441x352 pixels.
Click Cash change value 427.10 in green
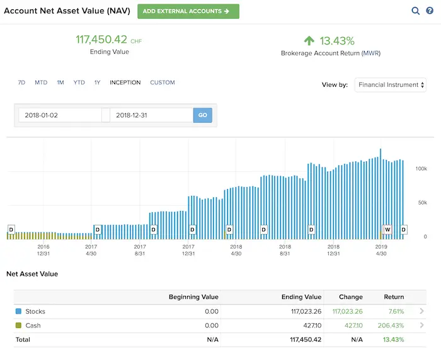[x=353, y=326]
